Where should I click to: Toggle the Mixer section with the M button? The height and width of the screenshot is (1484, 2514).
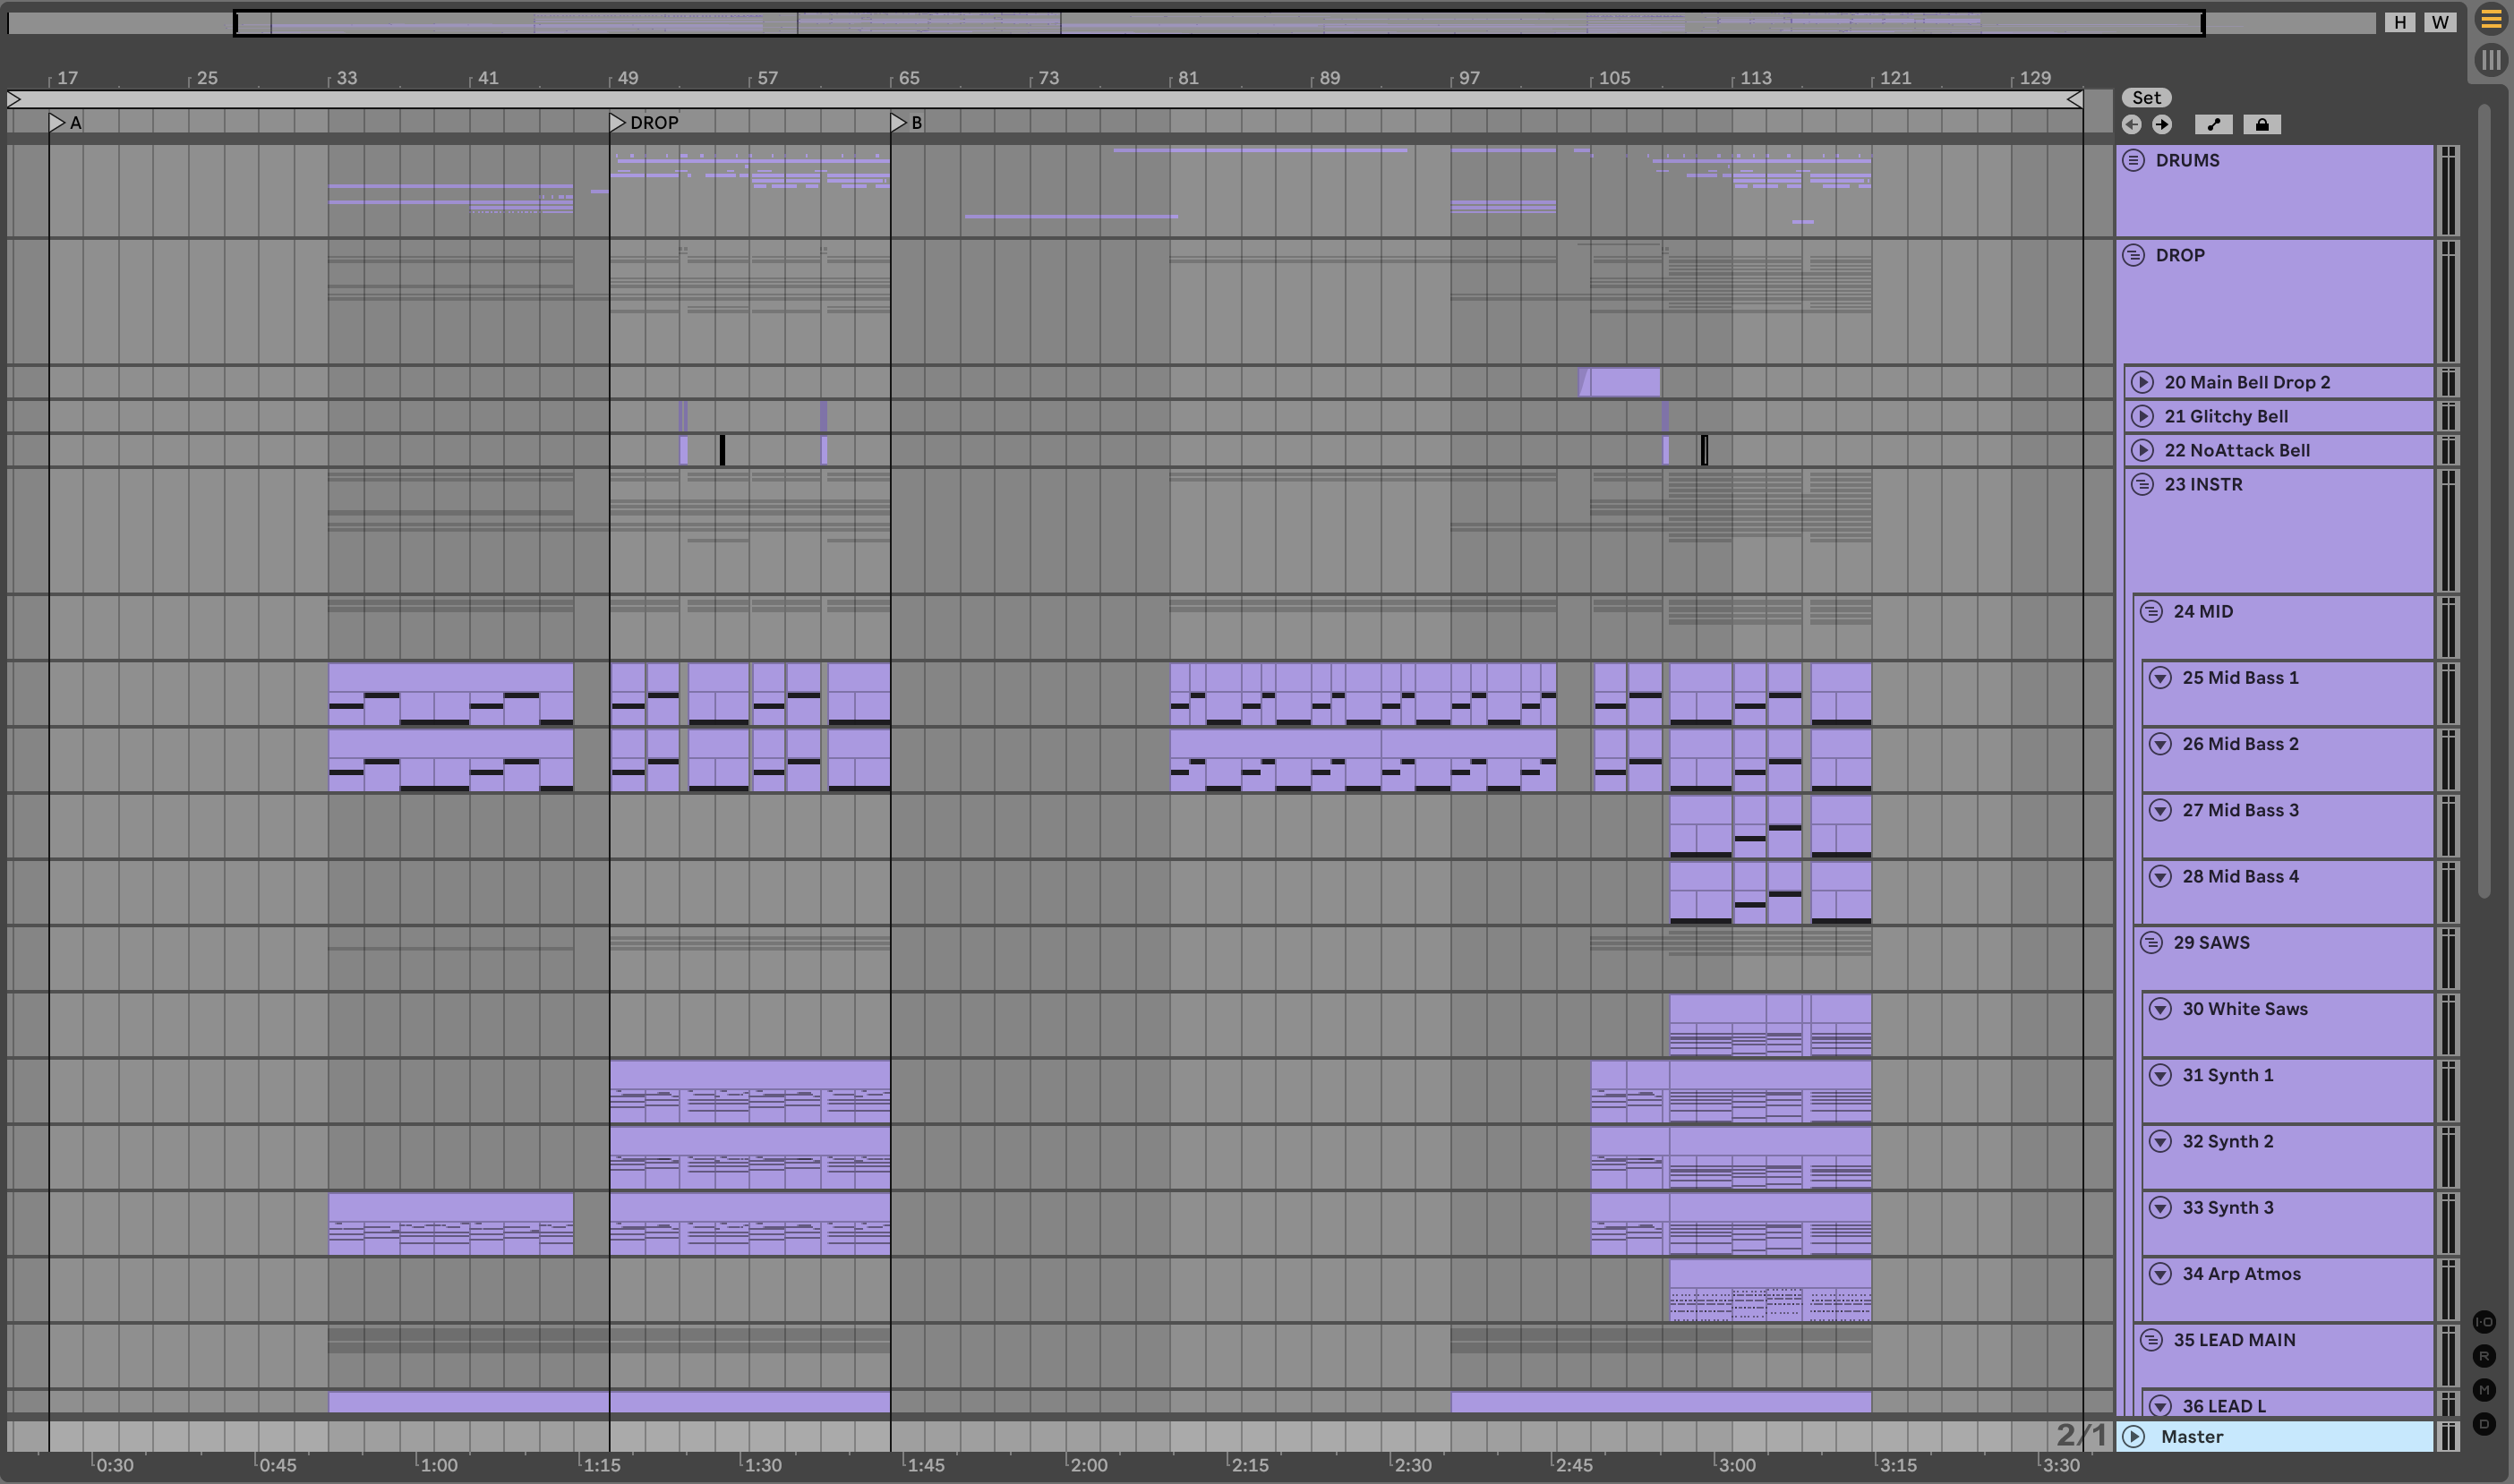click(x=2484, y=1390)
